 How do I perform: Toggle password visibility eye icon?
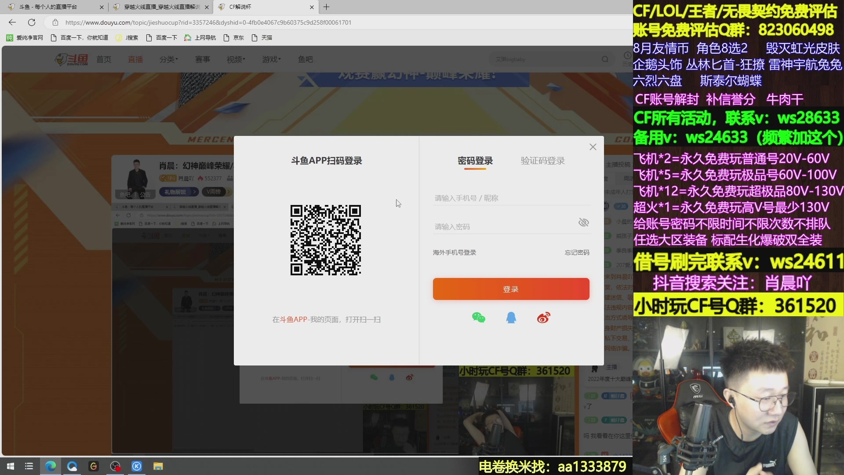pos(583,223)
